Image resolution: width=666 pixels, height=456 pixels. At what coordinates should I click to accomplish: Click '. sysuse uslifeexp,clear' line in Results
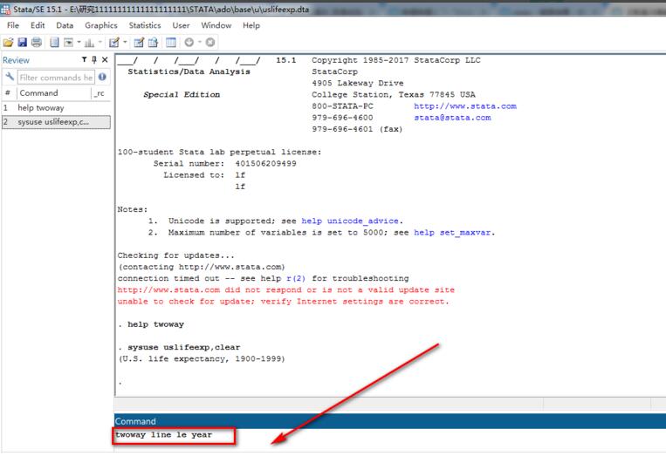click(179, 347)
